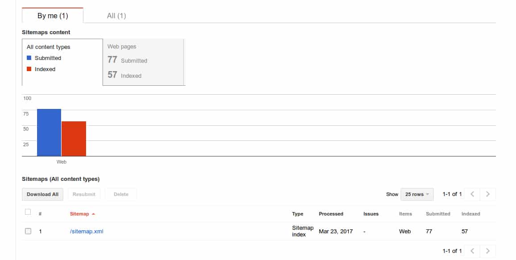Click the blue Submitted legend swatch

[29, 58]
